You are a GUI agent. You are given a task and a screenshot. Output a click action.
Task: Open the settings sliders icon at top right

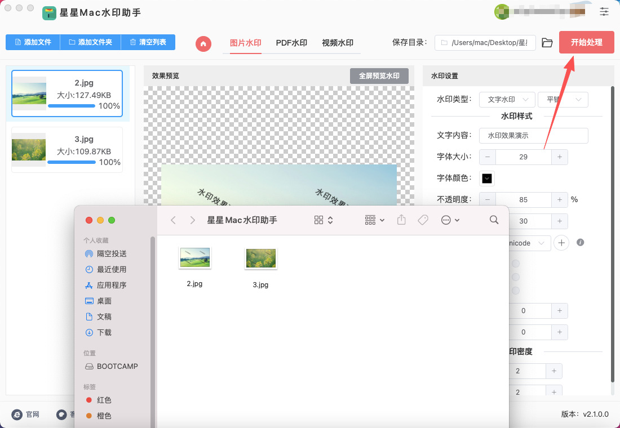[604, 11]
